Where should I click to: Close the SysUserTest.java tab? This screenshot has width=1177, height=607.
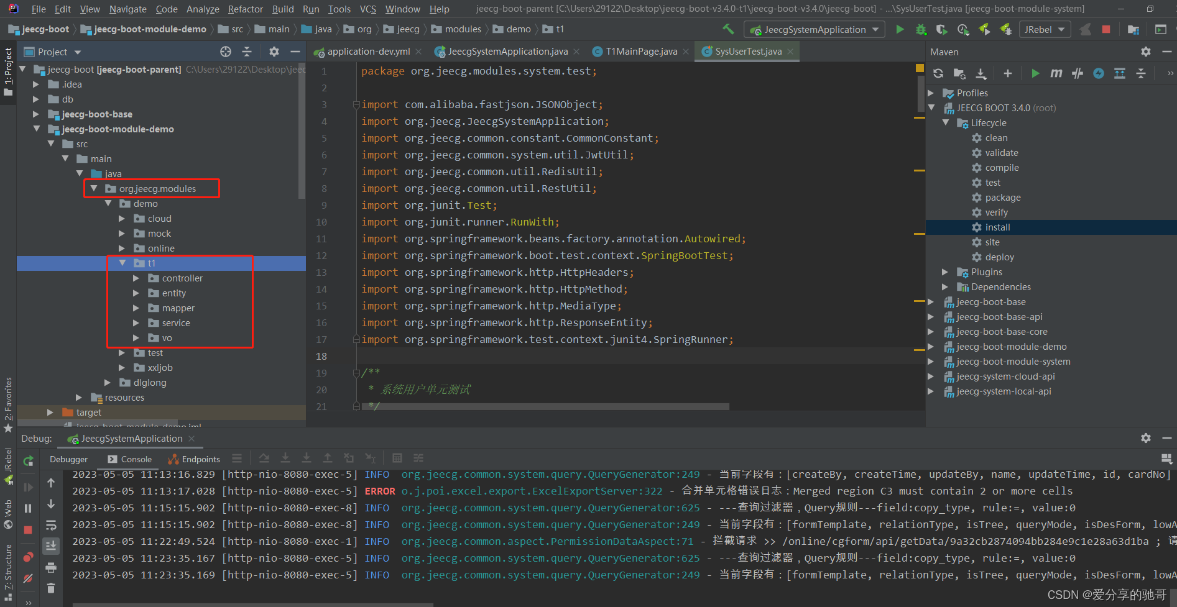coord(790,52)
